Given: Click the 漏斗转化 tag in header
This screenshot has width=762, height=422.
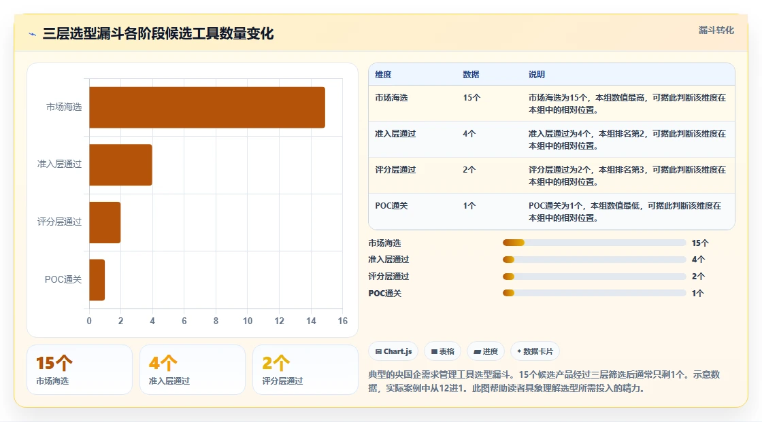Looking at the screenshot, I should point(716,30).
